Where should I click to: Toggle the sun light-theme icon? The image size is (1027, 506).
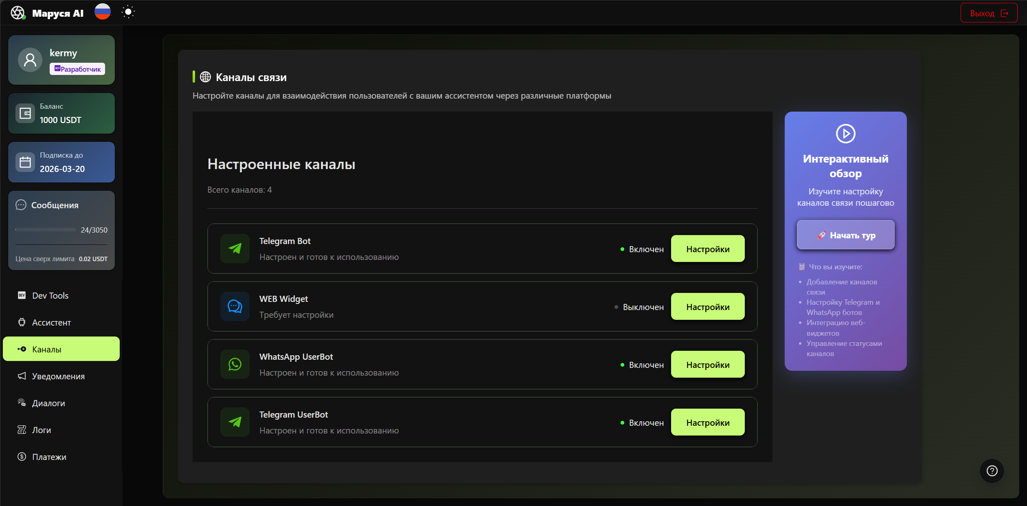[128, 12]
